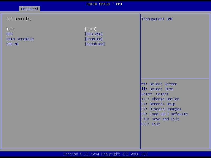Open the TSME [Auto] value dropdown
Image resolution: width=211 pixels, height=158 pixels.
[91, 29]
